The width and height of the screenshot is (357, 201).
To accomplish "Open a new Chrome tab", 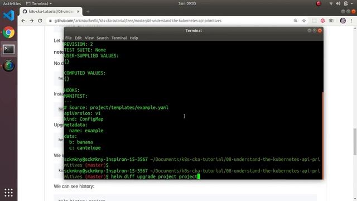I will pos(88,11).
